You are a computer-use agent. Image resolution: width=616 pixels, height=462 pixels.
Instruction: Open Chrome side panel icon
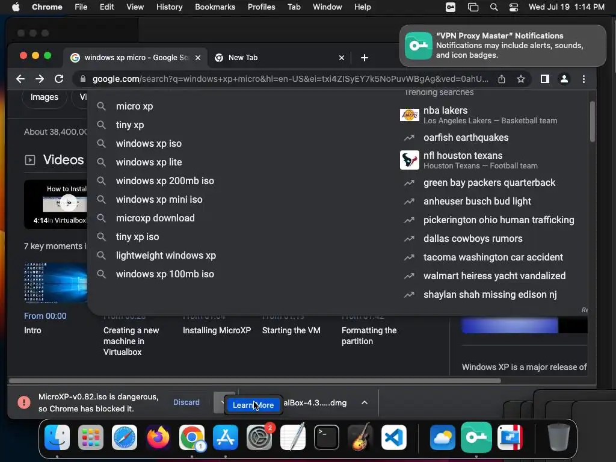[x=545, y=79]
